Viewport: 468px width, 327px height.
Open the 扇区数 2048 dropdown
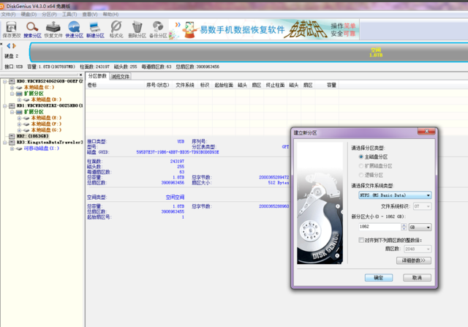[418, 249]
